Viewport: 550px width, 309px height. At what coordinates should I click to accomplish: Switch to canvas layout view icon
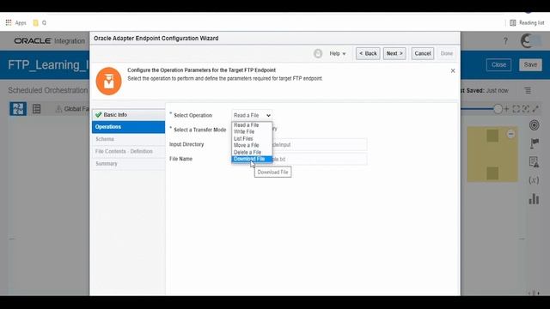(x=18, y=109)
